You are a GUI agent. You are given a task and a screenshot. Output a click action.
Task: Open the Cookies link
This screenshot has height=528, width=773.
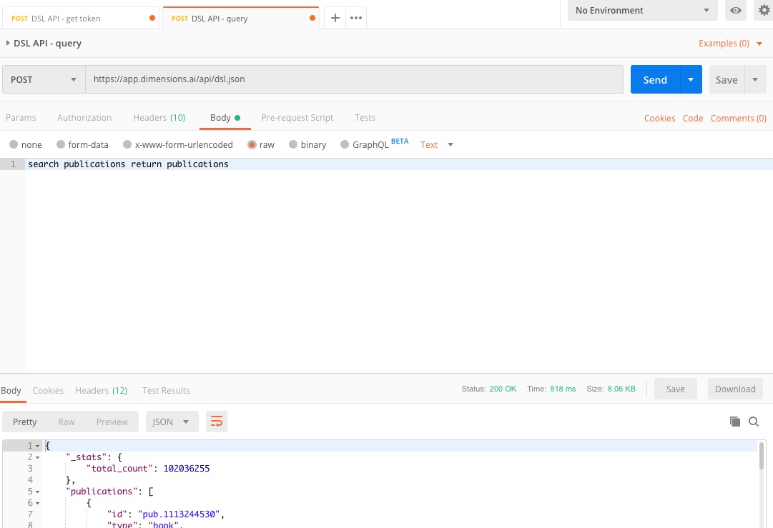659,118
